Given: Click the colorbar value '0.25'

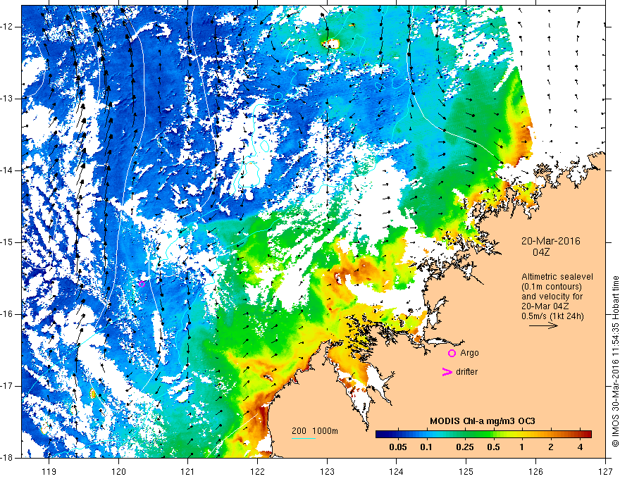Looking at the screenshot, I should [464, 447].
